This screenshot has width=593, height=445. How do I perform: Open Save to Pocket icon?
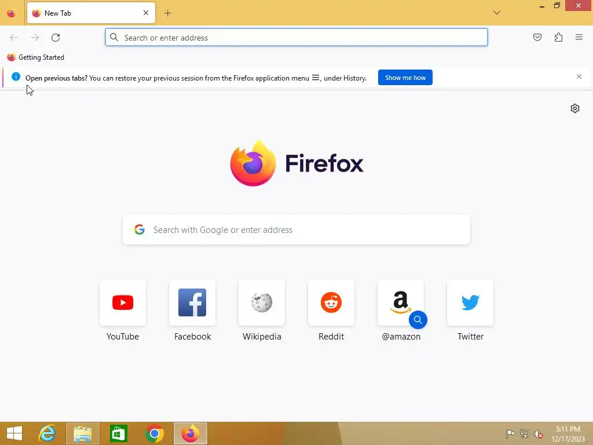click(537, 37)
